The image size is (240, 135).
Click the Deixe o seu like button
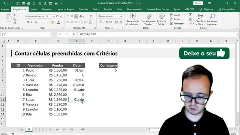[x=204, y=53]
